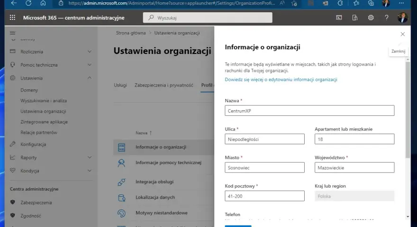
Task: Click the document download icon in header
Action: (355, 17)
